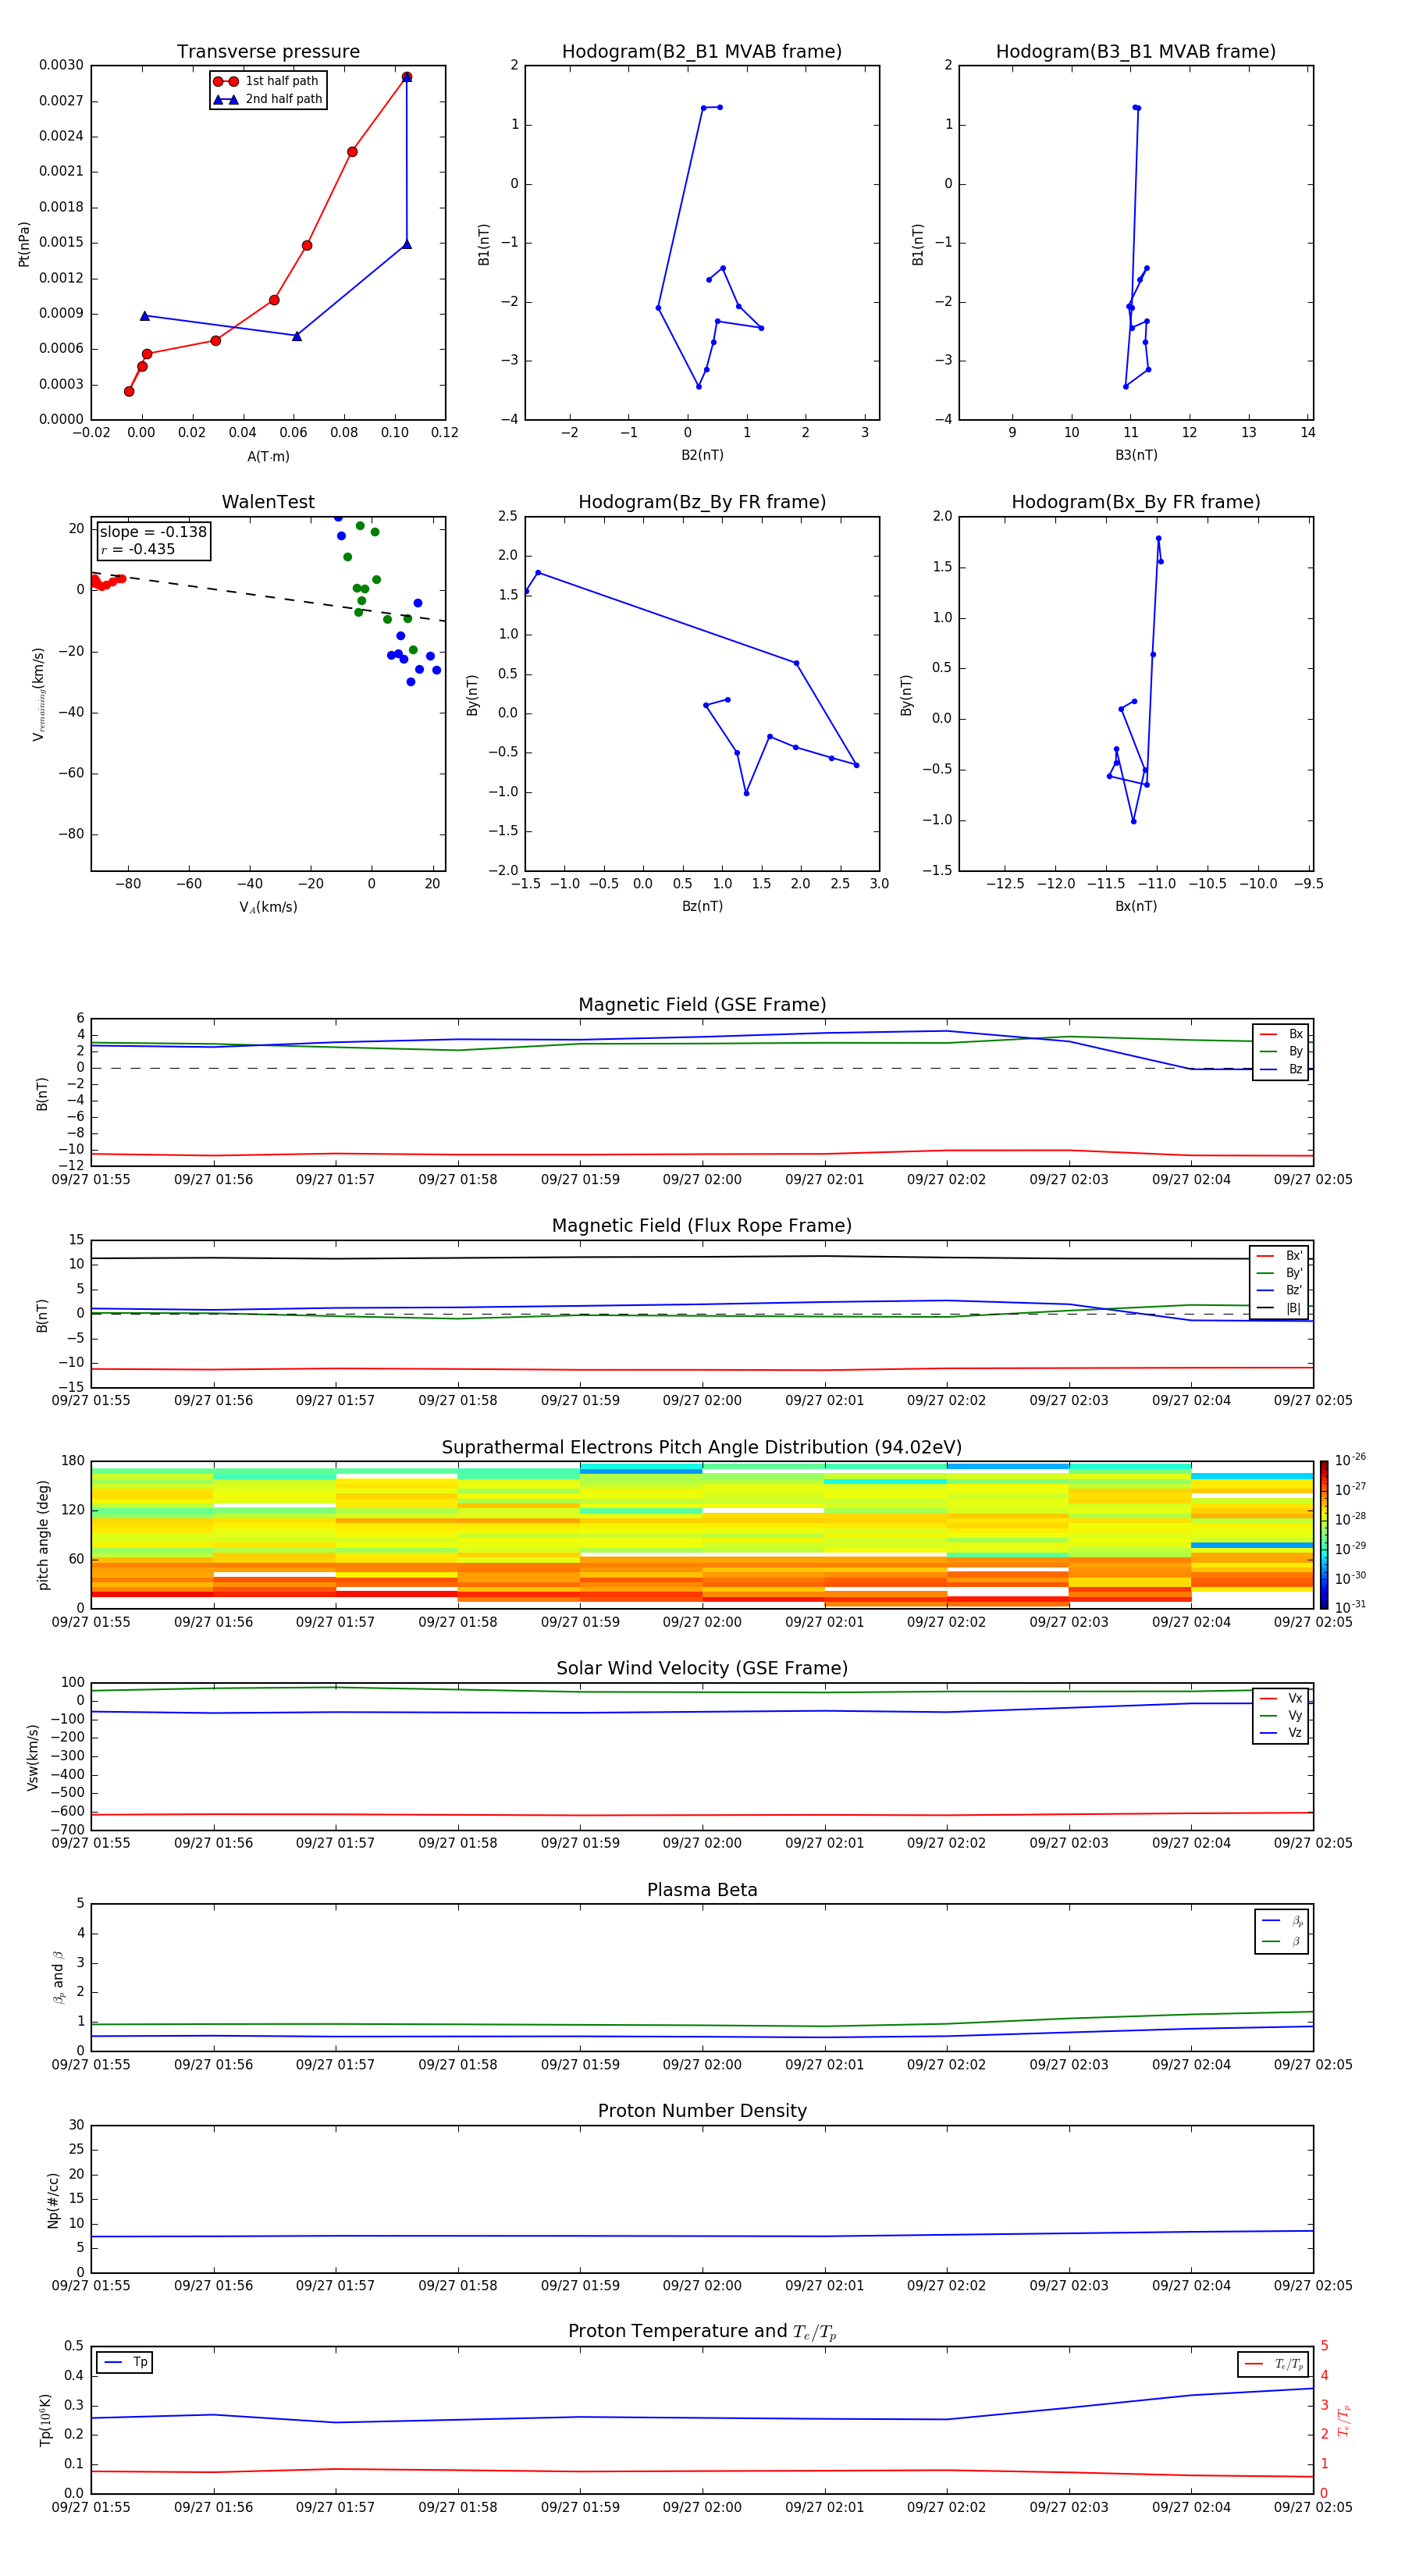Click 'Vy' in solar wind velocity legend
Image resolution: width=1405 pixels, height=2576 pixels.
tap(1281, 1715)
